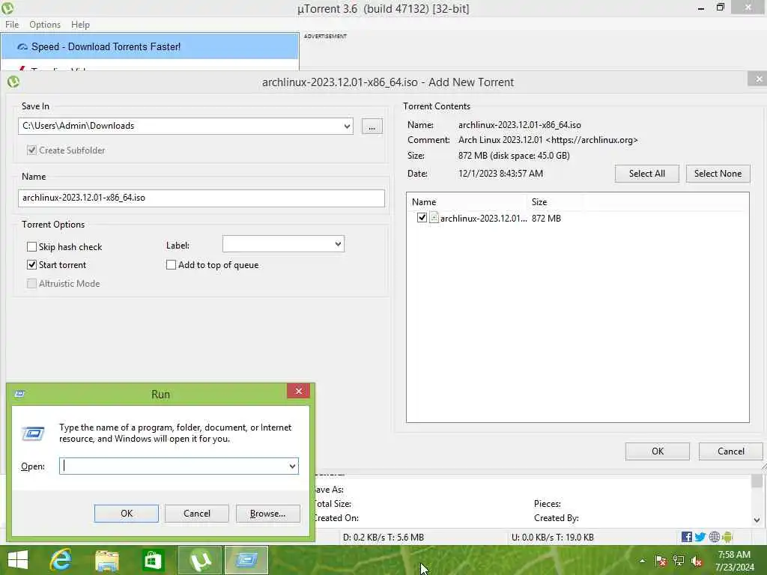This screenshot has height=575, width=767.
Task: Click the archlinux file icon in contents list
Action: 434,218
